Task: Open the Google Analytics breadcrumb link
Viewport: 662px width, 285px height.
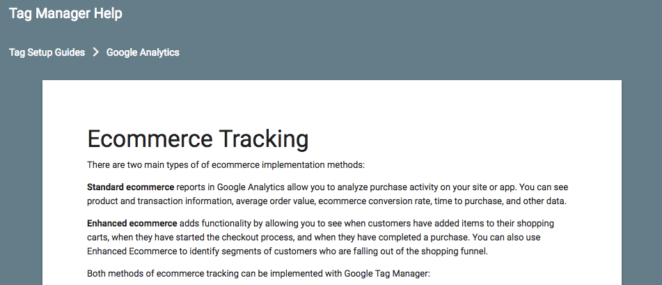Action: pyautogui.click(x=143, y=52)
